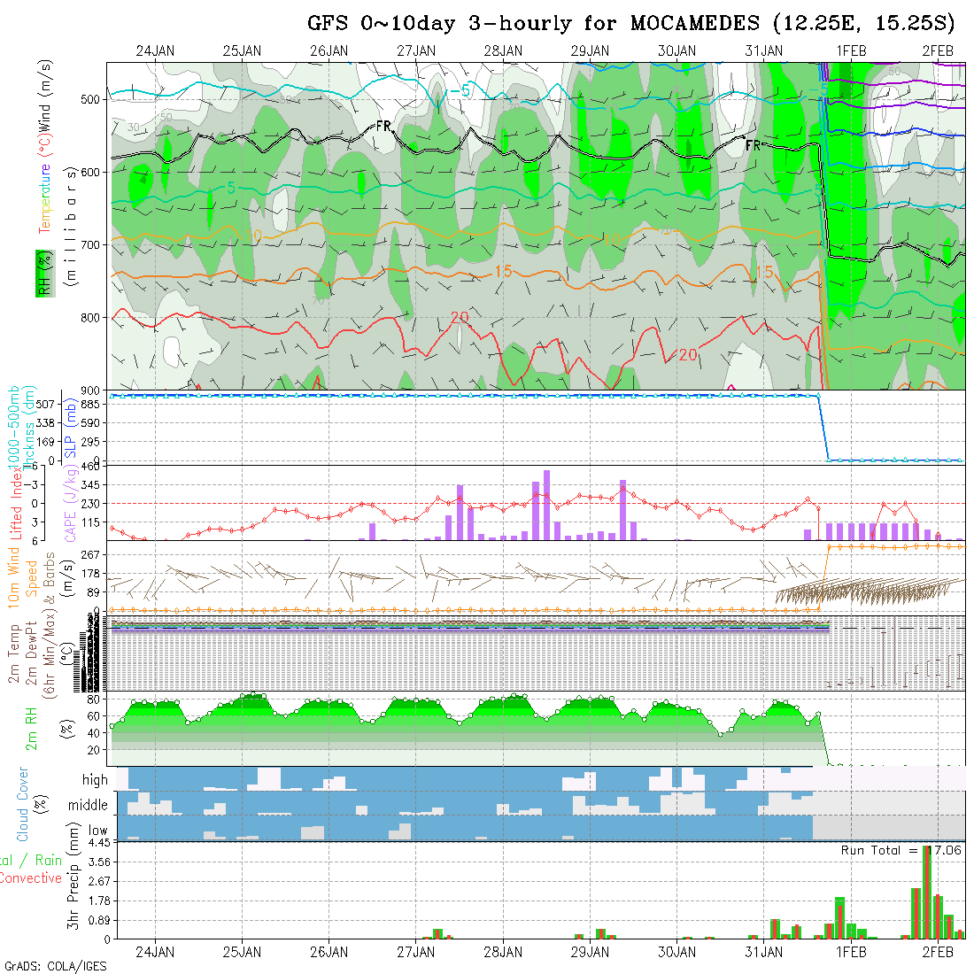The height and width of the screenshot is (974, 974).
Task: Click the tallest purple CAPE bar near 28JAN
Action: pyautogui.click(x=546, y=505)
